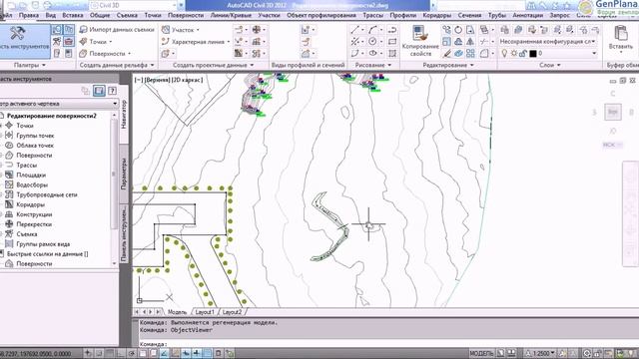Click the Импорт данных съемки button
The image size is (639, 359).
pos(117,30)
